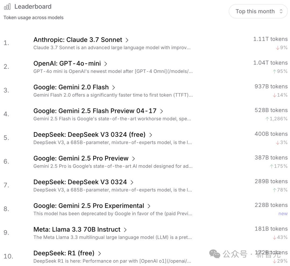Click description "Claude 3.7 Sonnet is an advanced large language..."
Image resolution: width=290 pixels, height=266 pixels.
(112, 48)
